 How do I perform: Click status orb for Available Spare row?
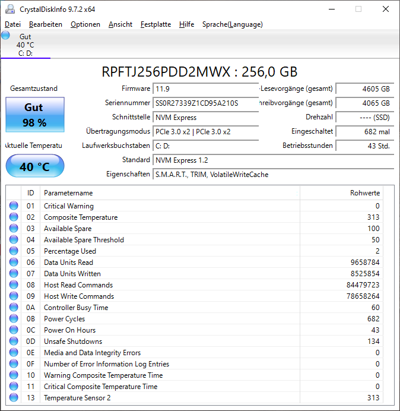(14, 228)
